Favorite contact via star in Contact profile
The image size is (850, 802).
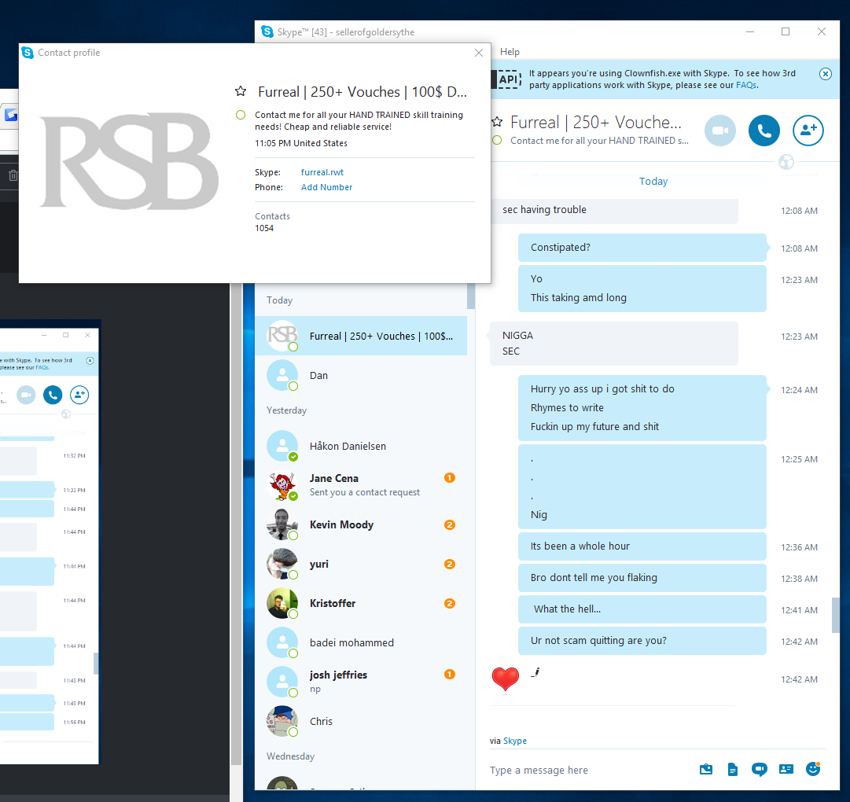click(x=241, y=91)
